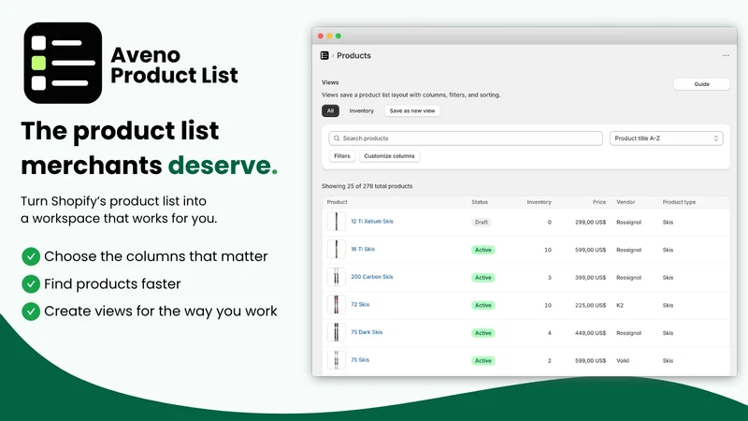Screen dimensions: 748x421
Task: Click Active badge in 16 Ti Skis row
Action: pos(482,250)
